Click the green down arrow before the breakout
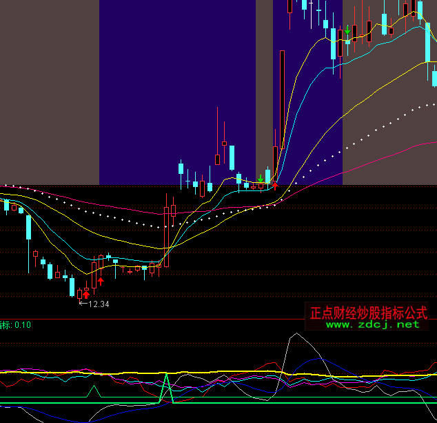 pyautogui.click(x=260, y=177)
